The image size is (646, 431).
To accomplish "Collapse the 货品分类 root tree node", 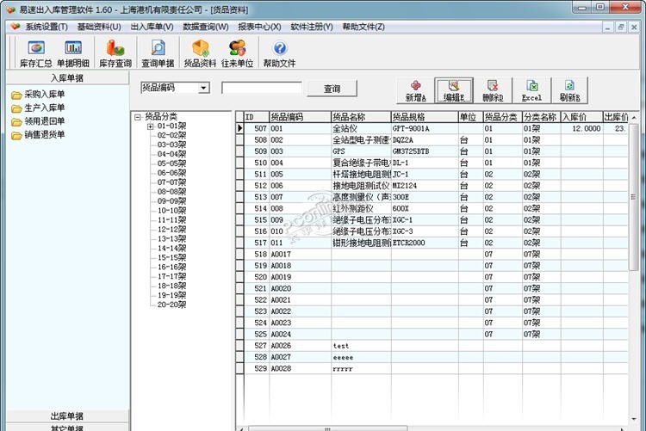I will tap(138, 115).
